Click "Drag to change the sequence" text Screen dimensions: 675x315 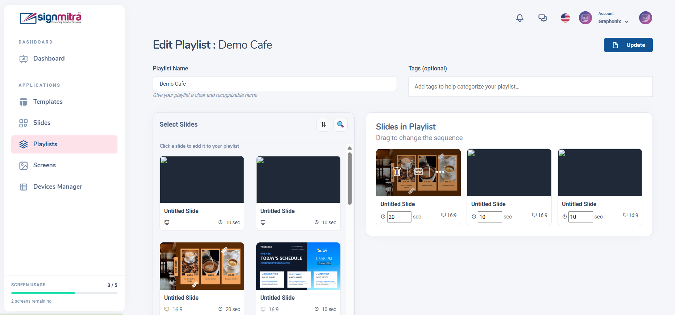tap(419, 138)
